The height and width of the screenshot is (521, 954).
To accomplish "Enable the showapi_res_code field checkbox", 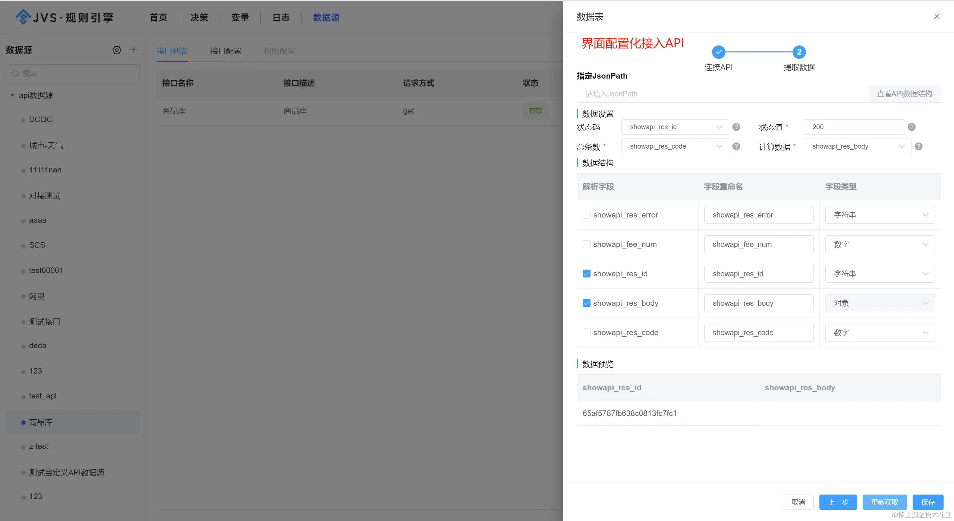I will pos(586,333).
